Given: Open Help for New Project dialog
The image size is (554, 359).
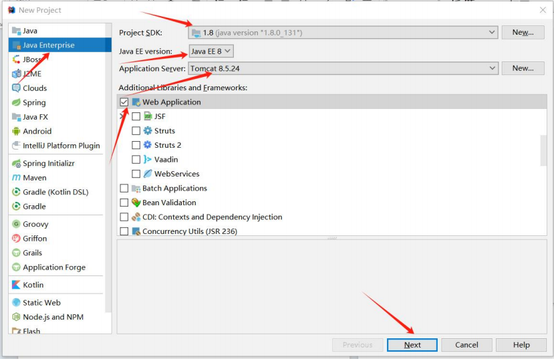Looking at the screenshot, I should pyautogui.click(x=521, y=345).
